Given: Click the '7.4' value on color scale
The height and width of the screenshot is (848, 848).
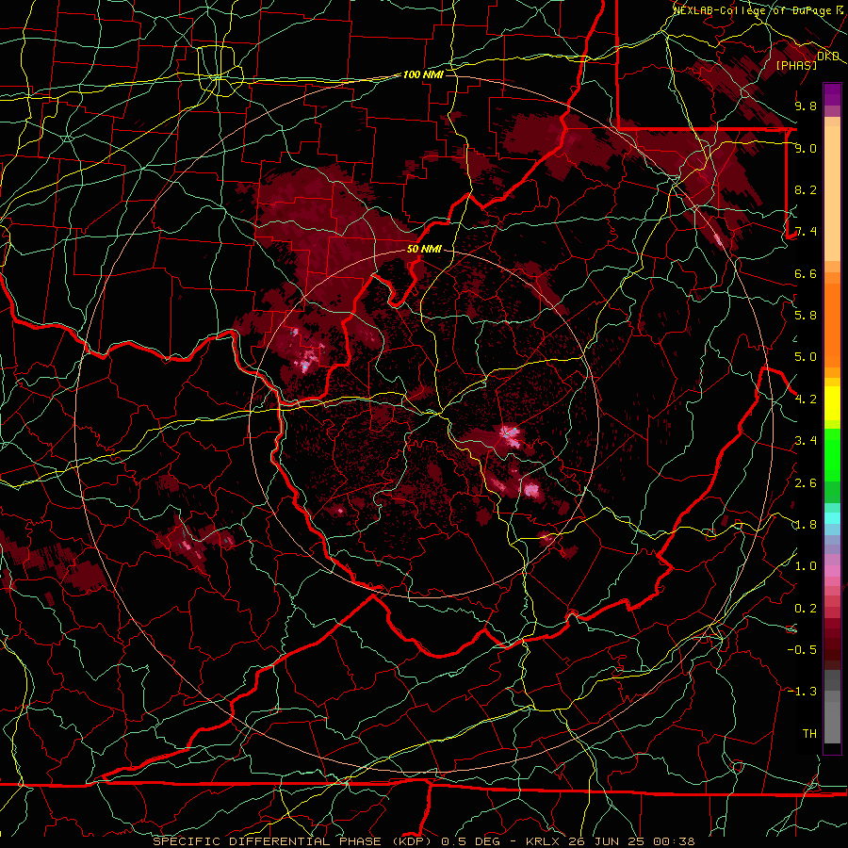Looking at the screenshot, I should pyautogui.click(x=806, y=232).
